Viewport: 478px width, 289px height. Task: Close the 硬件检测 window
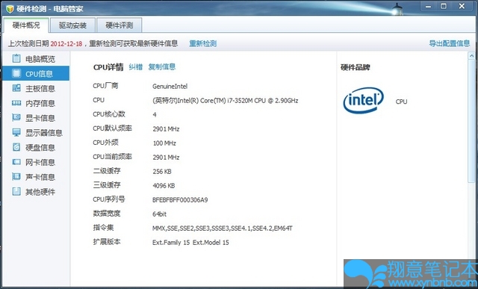pos(462,6)
